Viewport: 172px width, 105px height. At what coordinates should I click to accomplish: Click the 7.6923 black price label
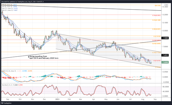coord(165,55)
